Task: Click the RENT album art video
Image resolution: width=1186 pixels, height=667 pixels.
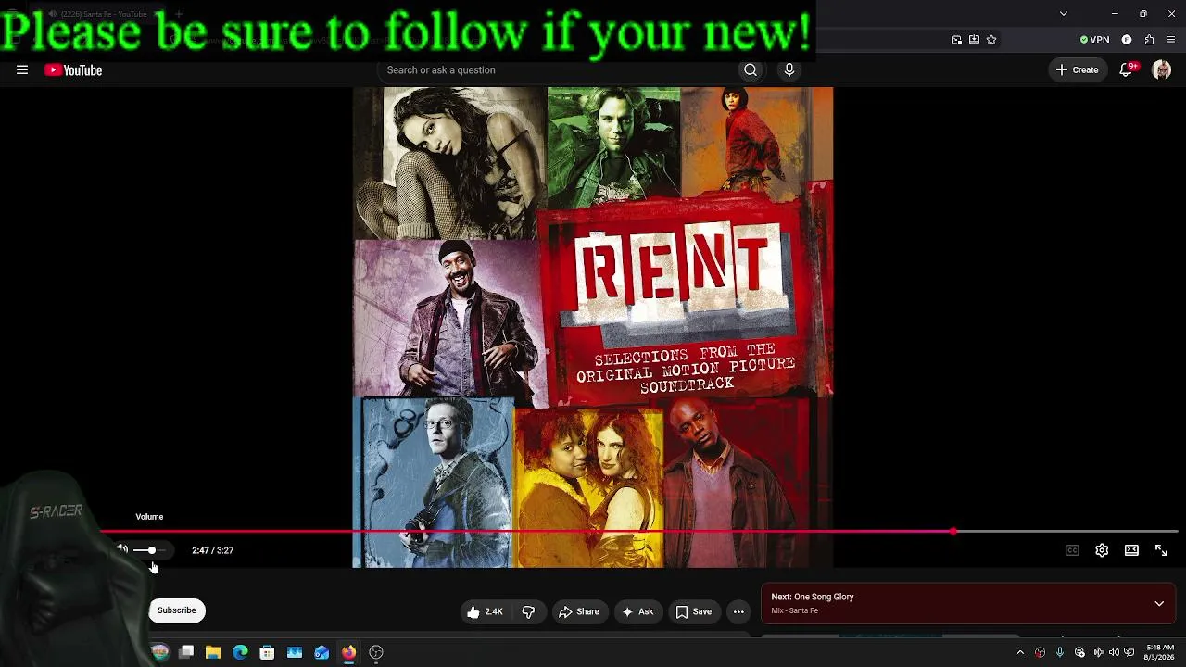Action: click(593, 326)
